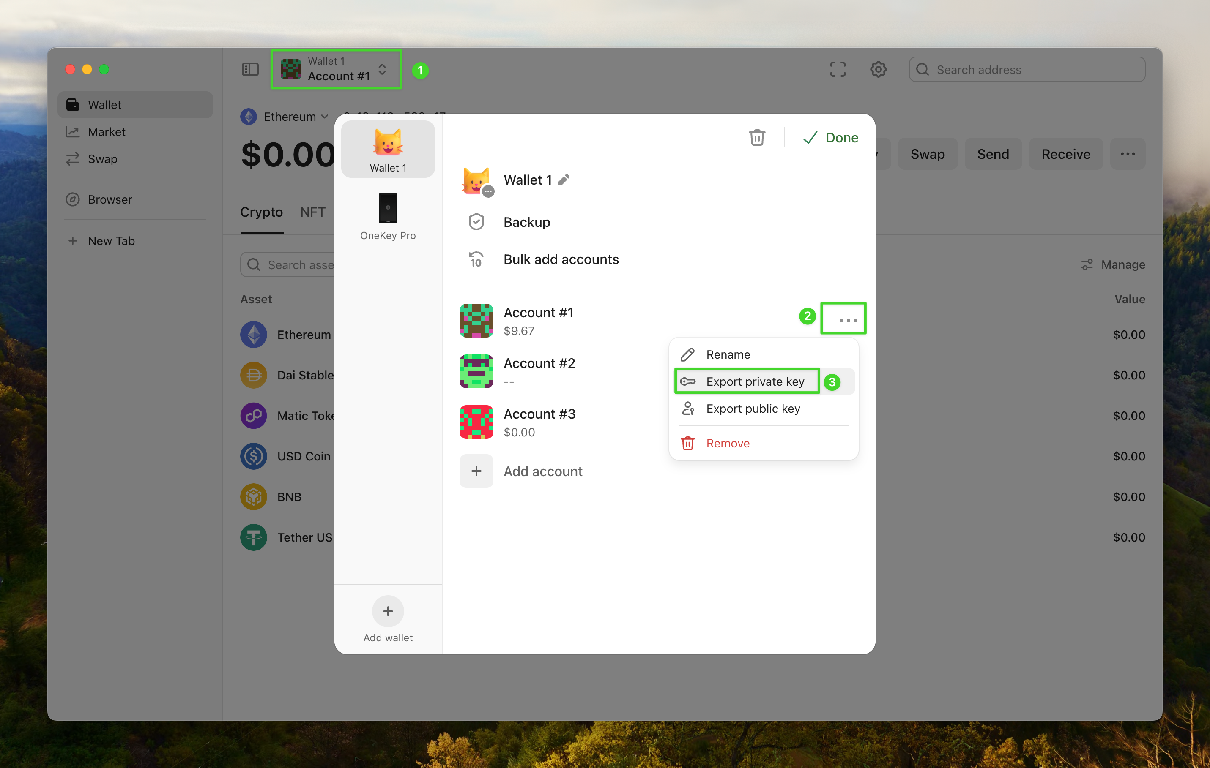Delete wallet using trash icon

click(757, 137)
